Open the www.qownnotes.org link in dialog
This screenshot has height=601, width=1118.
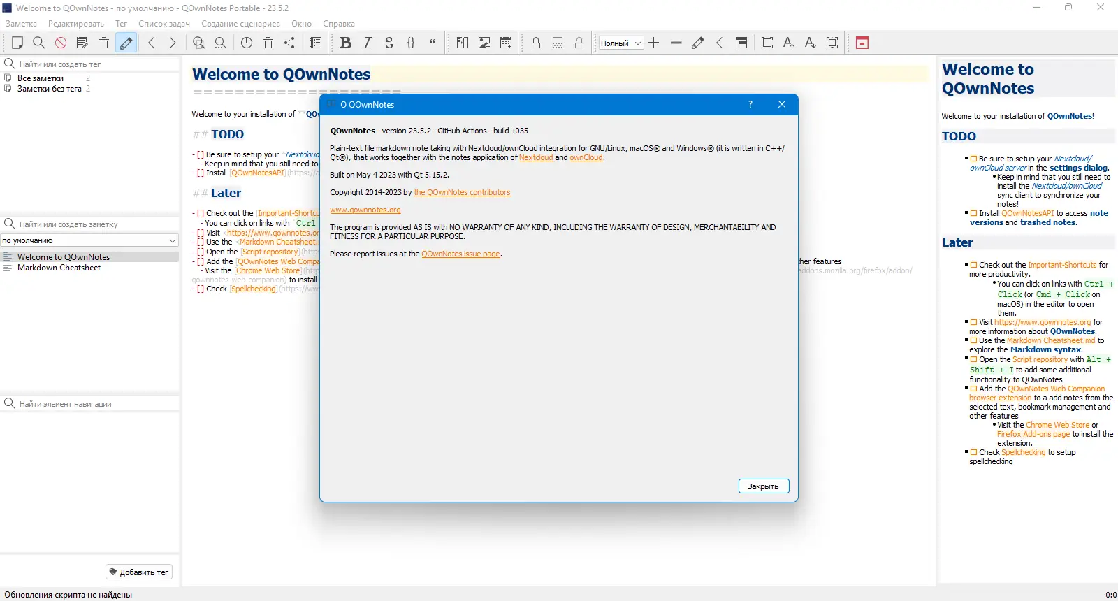point(365,210)
